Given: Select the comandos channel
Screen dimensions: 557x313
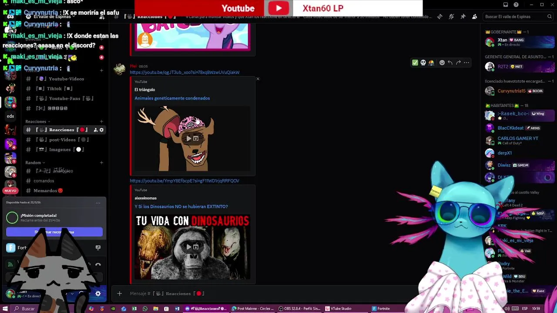Looking at the screenshot, I should [64, 181].
